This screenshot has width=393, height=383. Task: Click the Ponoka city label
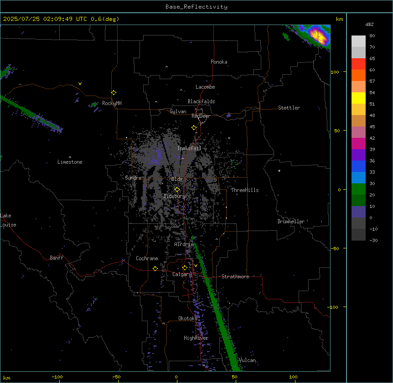[219, 62]
